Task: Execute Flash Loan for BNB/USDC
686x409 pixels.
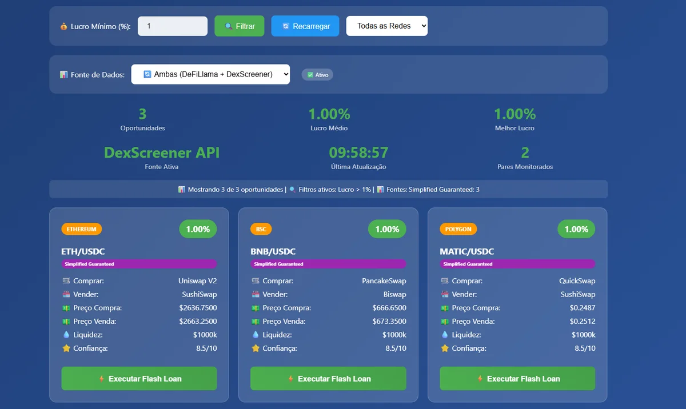Action: (328, 379)
